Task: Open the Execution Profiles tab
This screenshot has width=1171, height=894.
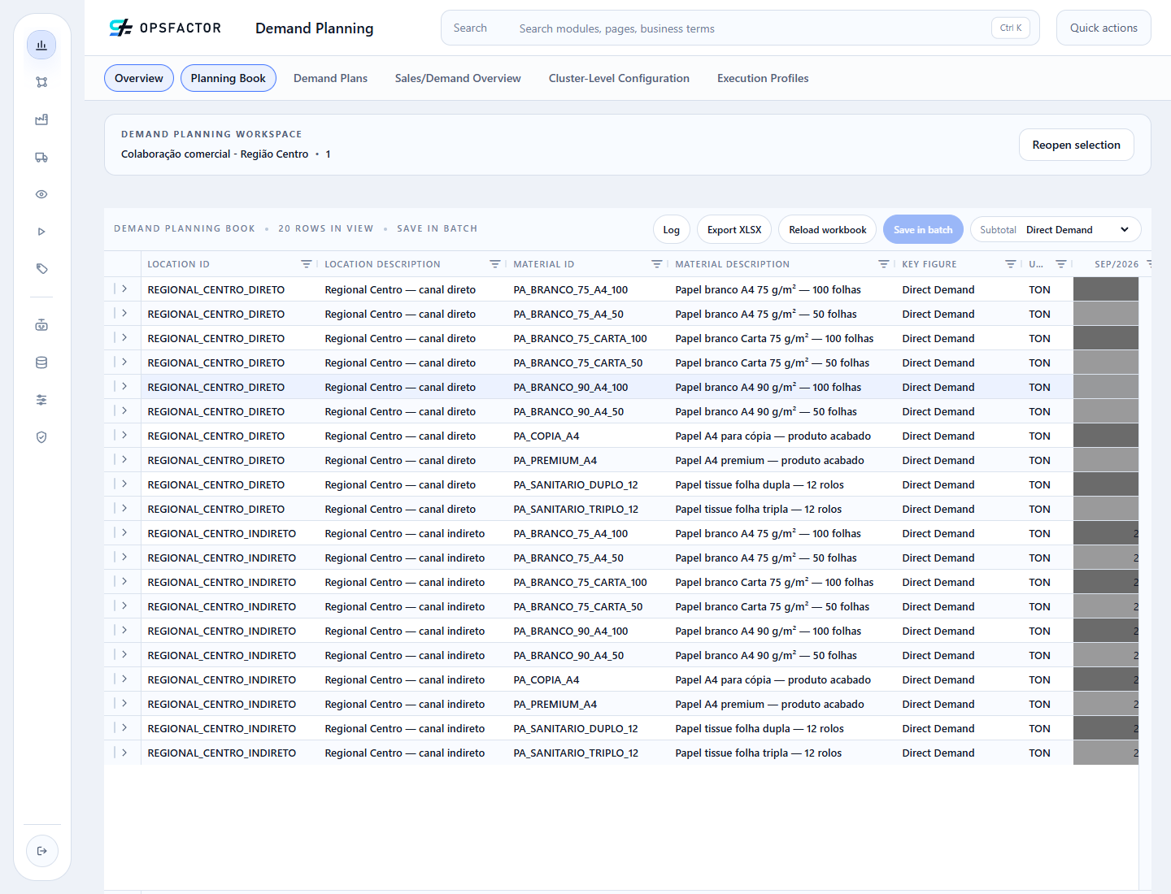Action: [763, 78]
